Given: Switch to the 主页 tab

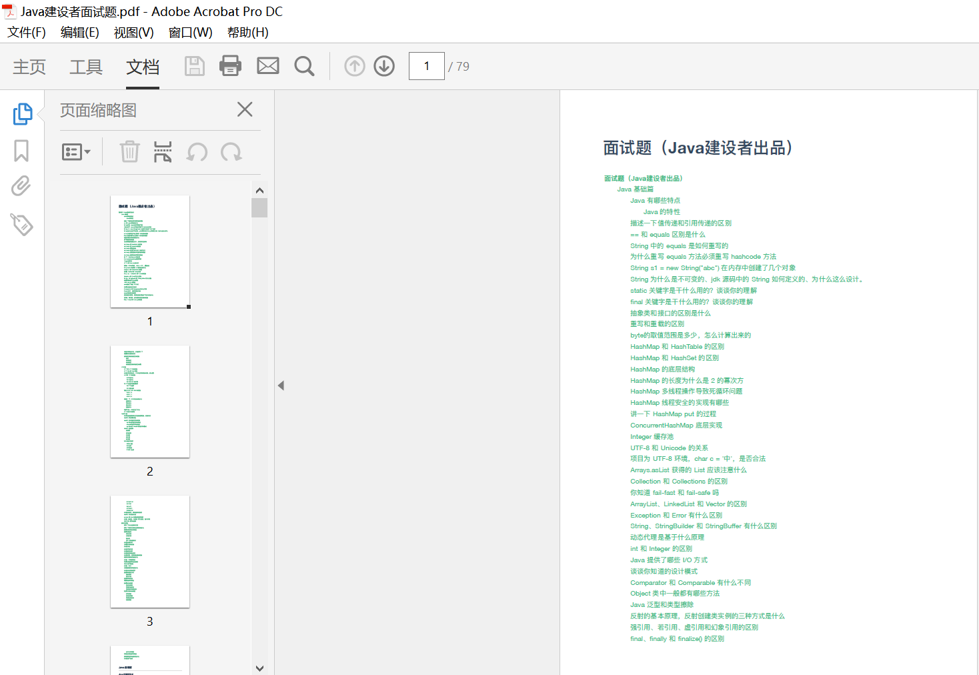Looking at the screenshot, I should coord(29,67).
